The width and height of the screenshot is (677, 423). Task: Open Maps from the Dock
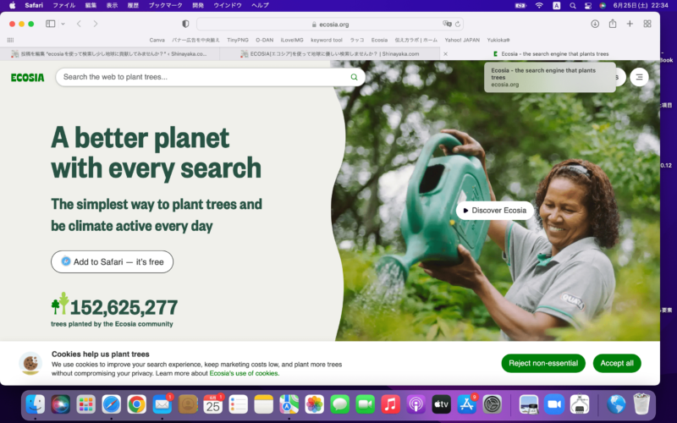[289, 404]
